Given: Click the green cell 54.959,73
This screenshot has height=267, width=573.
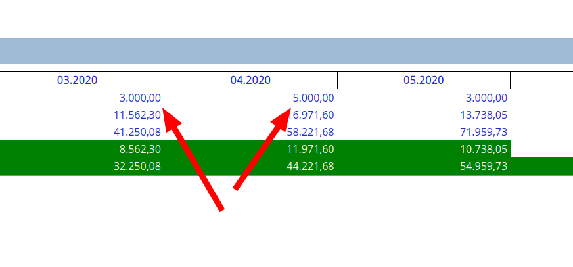Looking at the screenshot, I should coord(484,167).
